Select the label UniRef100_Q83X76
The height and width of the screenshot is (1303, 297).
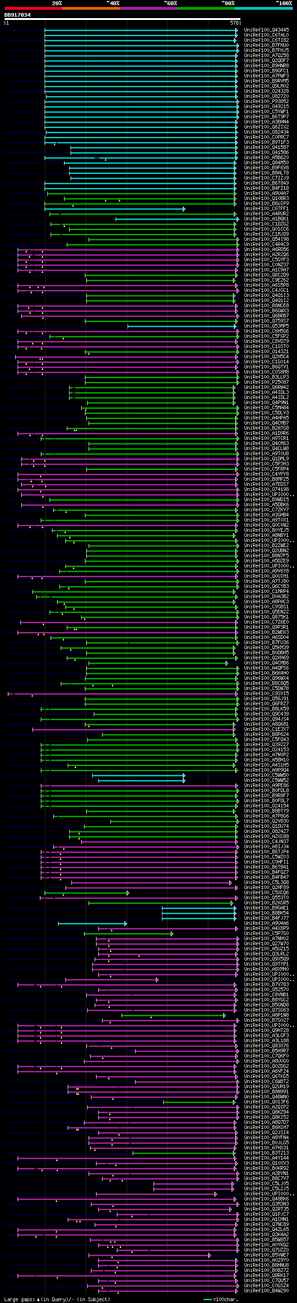[x=267, y=1045]
